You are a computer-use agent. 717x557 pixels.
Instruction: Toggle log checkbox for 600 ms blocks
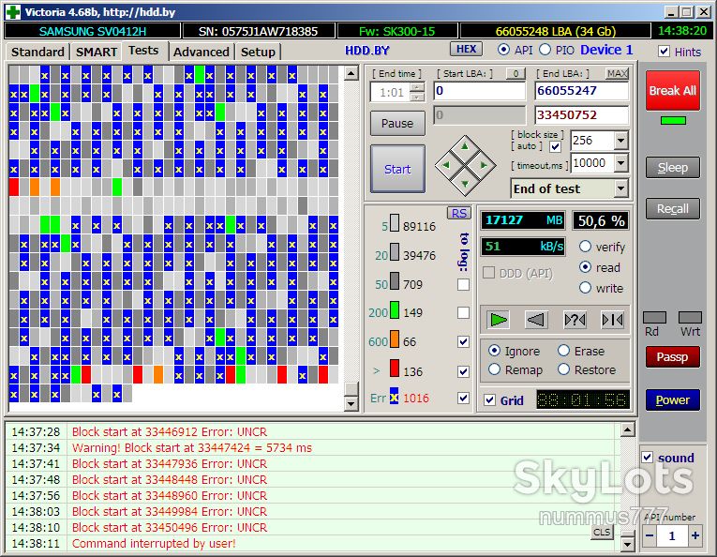[463, 341]
